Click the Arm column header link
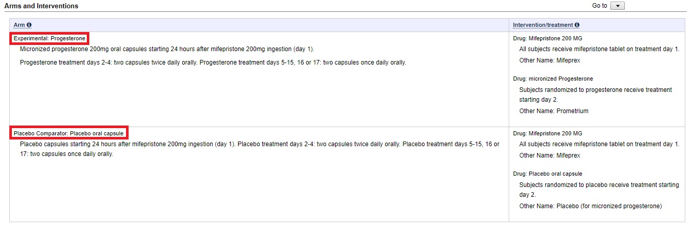 (19, 25)
